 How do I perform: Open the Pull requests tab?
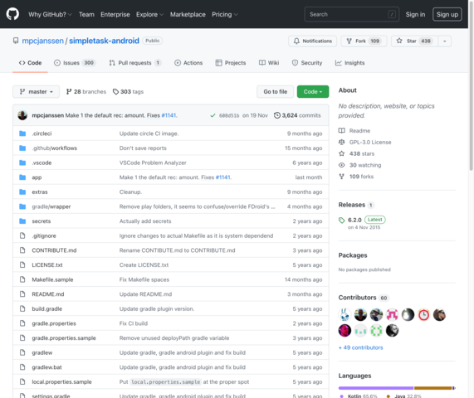coord(135,63)
